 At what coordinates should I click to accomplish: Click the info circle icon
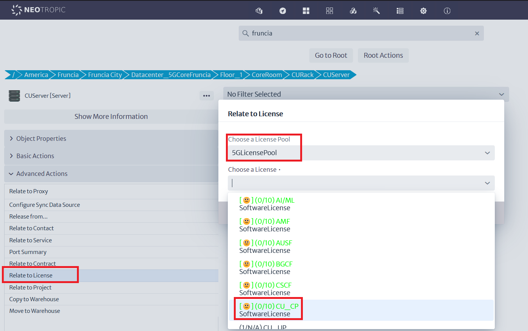pyautogui.click(x=447, y=11)
